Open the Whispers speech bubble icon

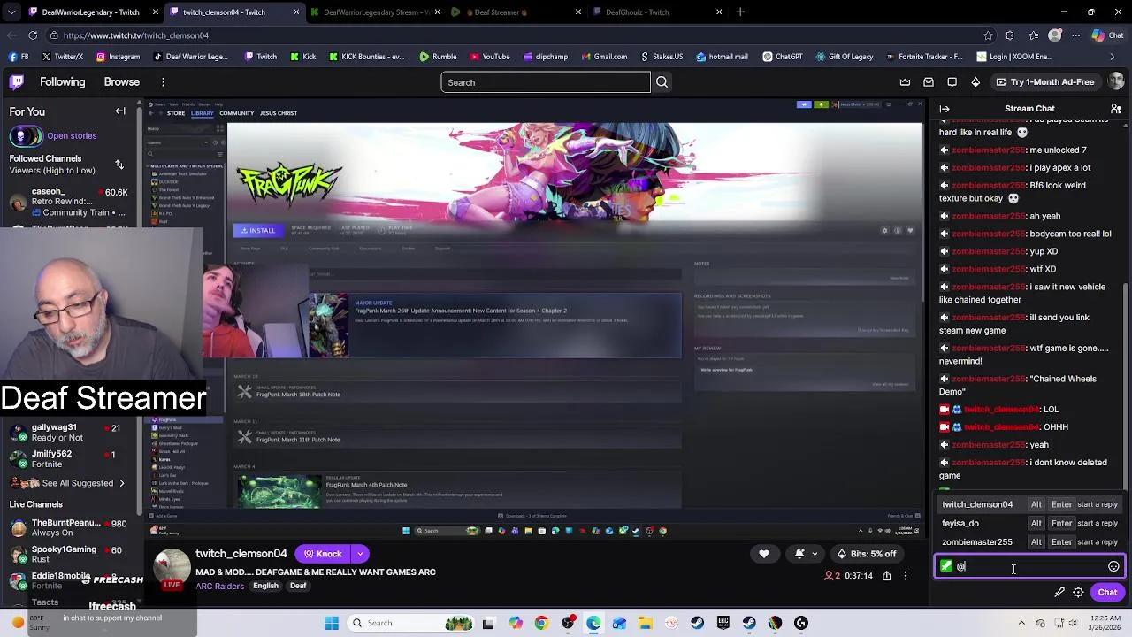952,82
